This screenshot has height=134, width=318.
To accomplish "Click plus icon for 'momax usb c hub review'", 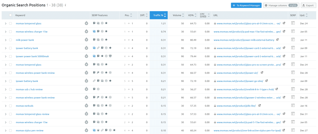I will 86,89.
